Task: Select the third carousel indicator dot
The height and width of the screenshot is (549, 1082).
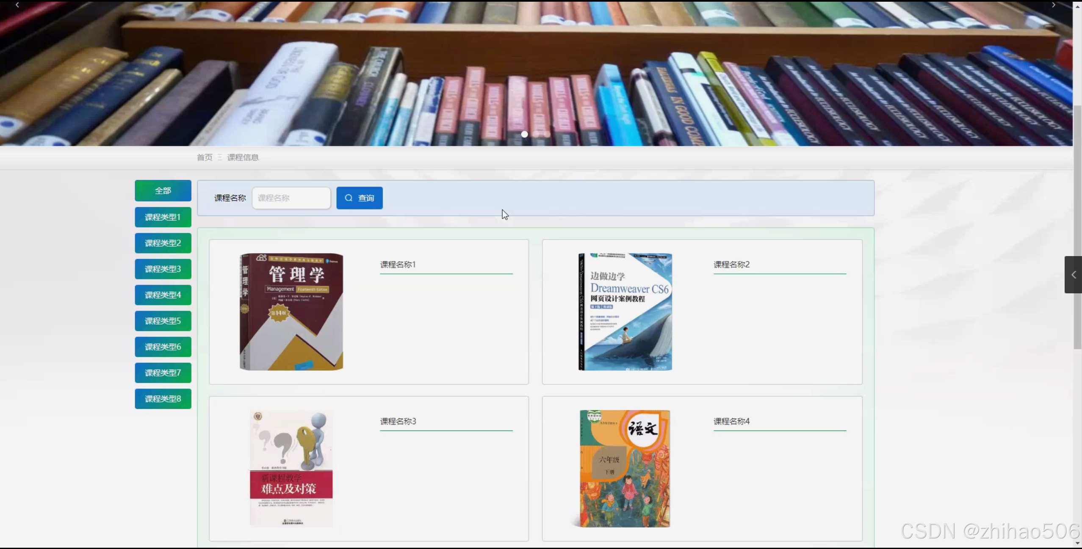Action: point(547,134)
